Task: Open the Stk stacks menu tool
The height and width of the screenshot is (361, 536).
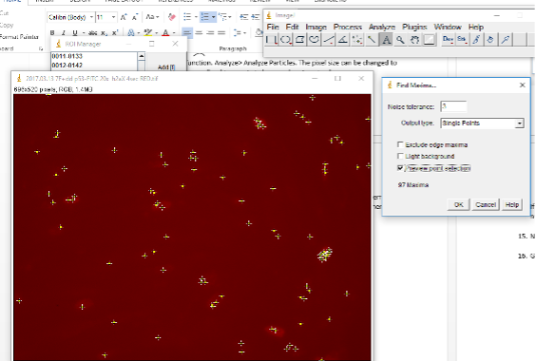Action: tap(462, 40)
